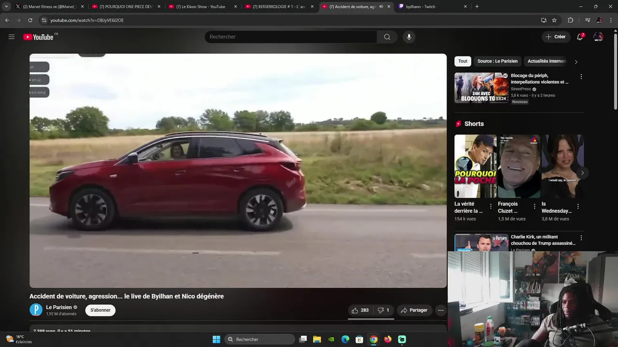Image resolution: width=618 pixels, height=347 pixels.
Task: Subscribe with the S'abonner button
Action: pos(100,310)
